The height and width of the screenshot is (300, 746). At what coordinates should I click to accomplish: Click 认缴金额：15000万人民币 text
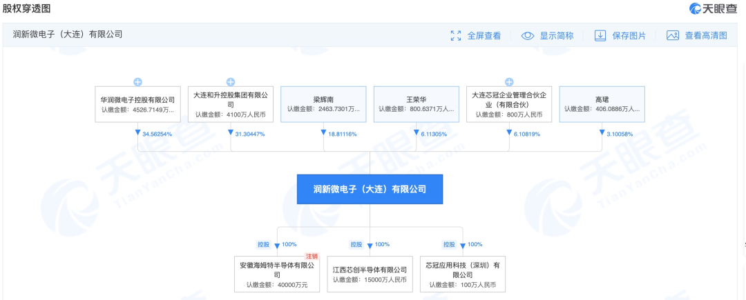tap(370, 279)
